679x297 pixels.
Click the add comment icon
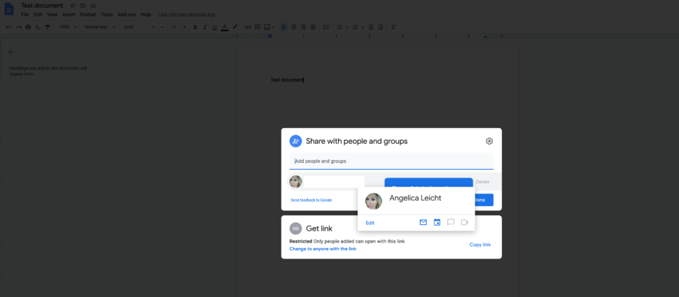click(258, 27)
